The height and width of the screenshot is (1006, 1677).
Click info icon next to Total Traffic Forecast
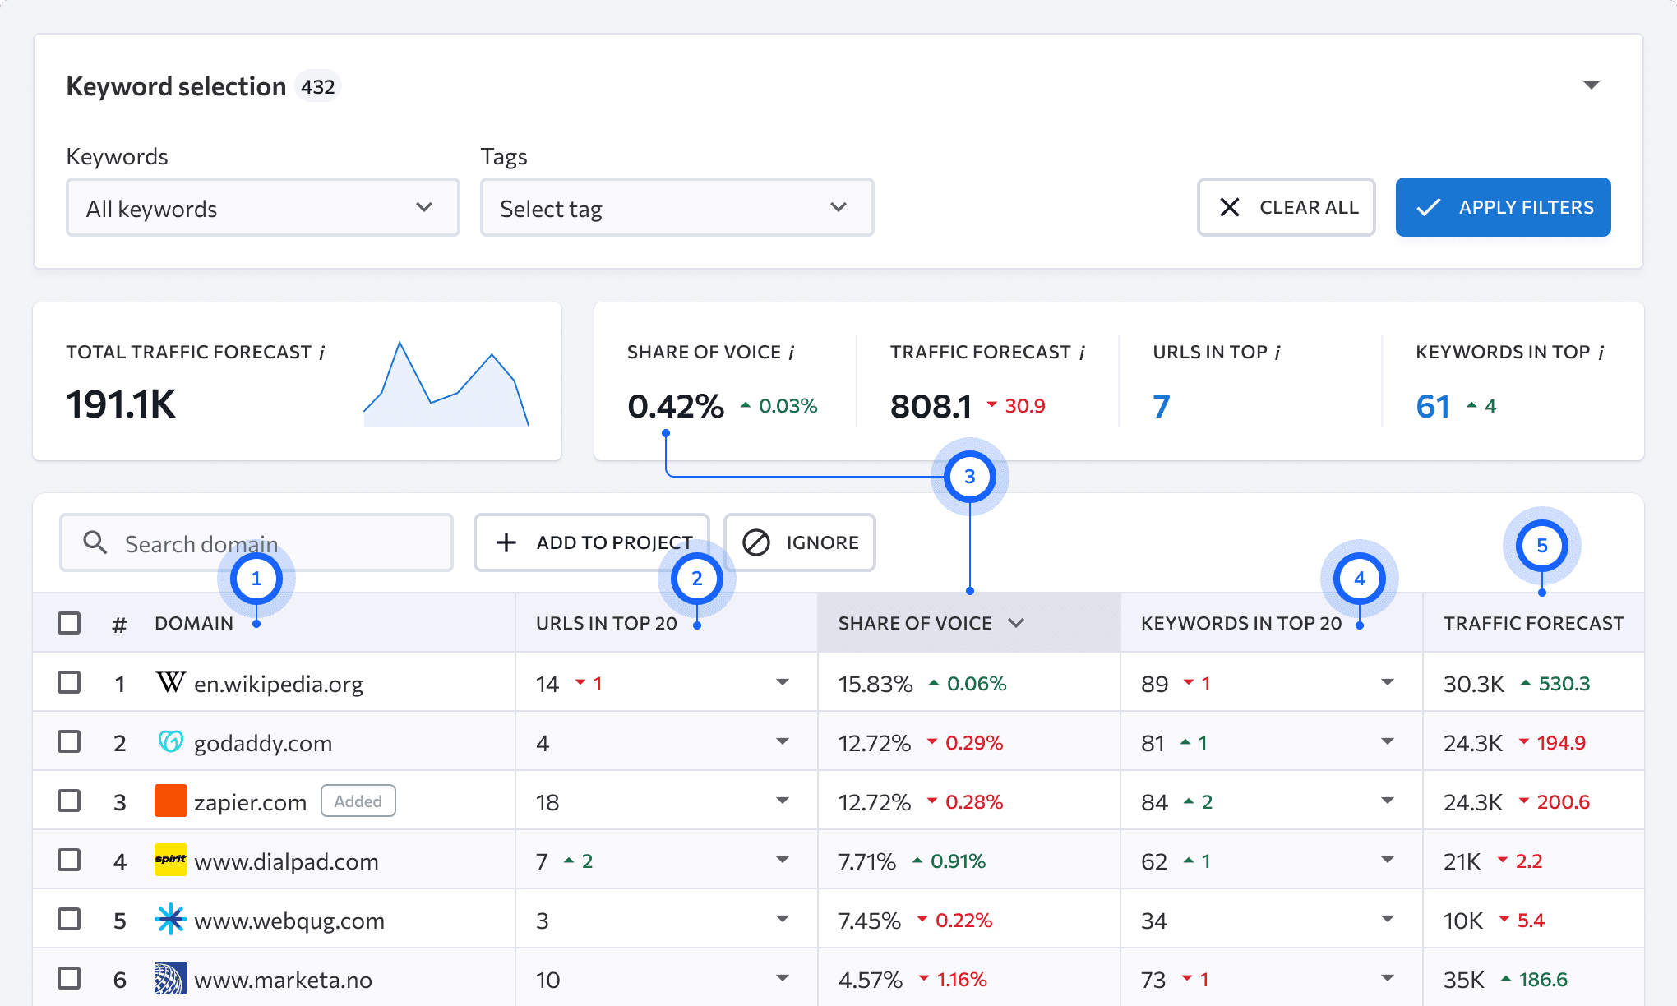point(321,353)
